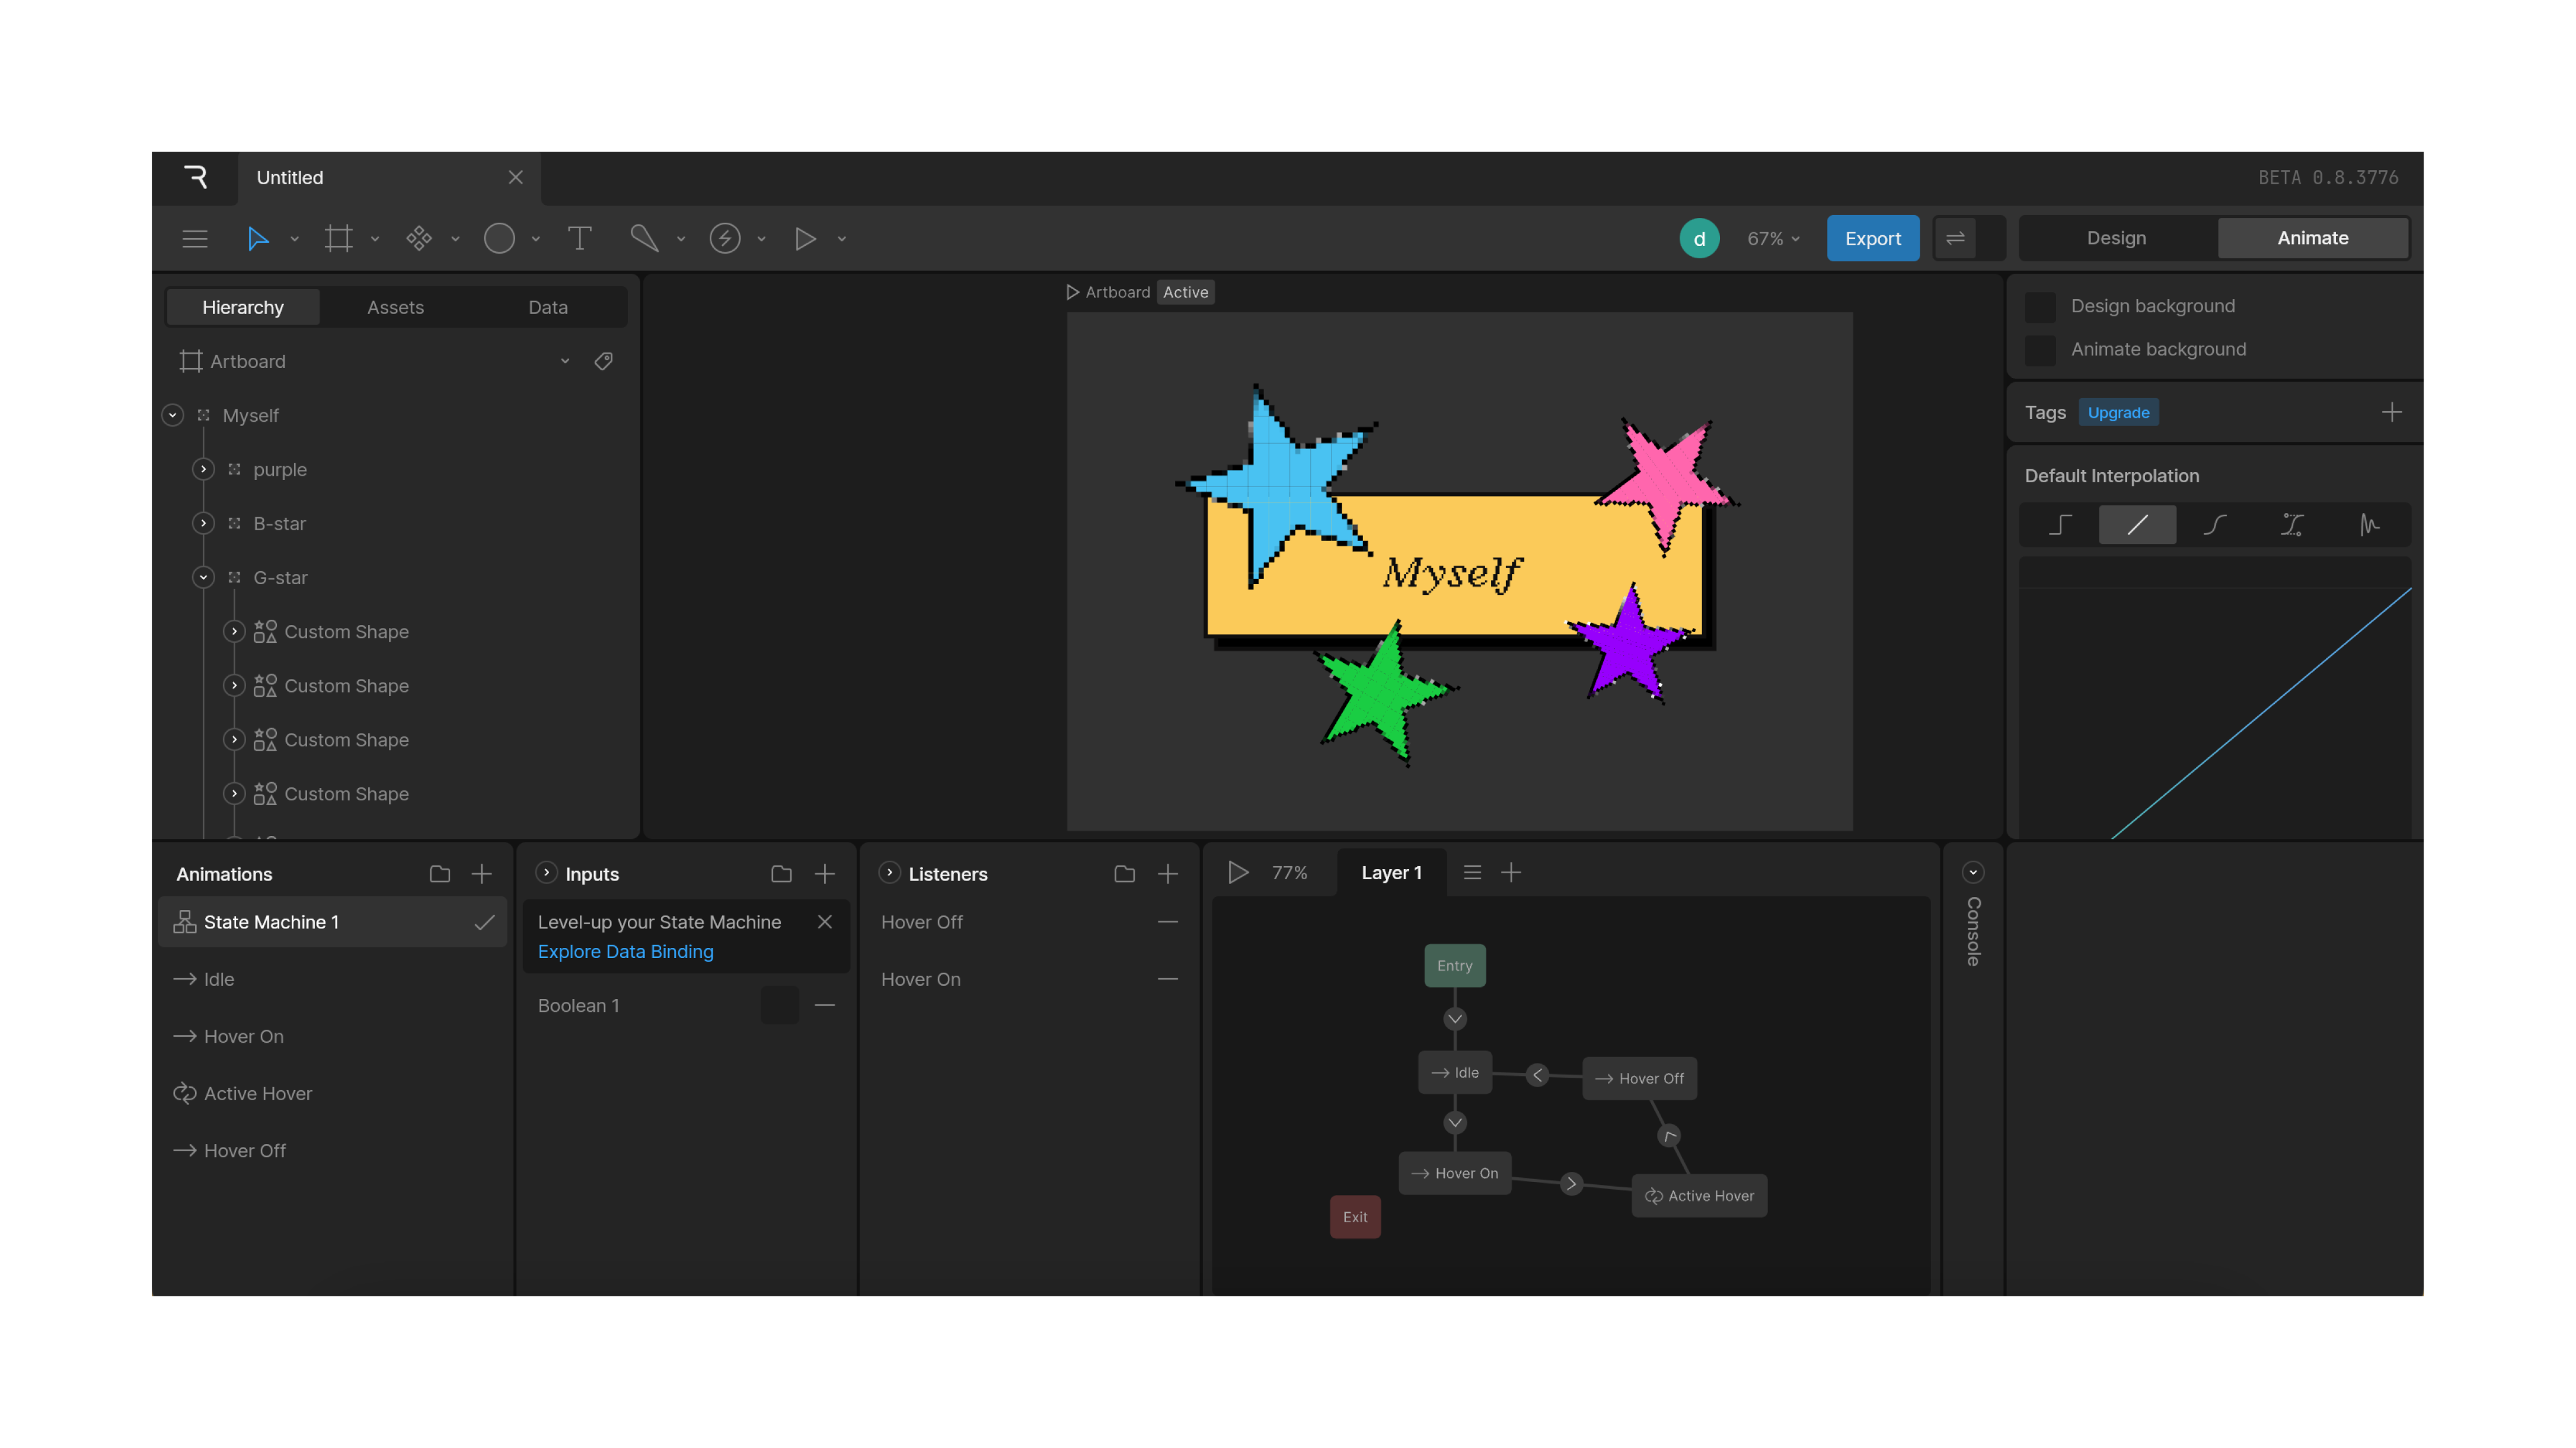Add a new listener
The image size is (2576, 1448).
click(1168, 874)
